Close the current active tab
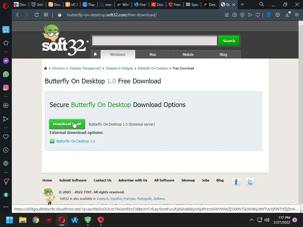Image resolution: width=303 pixels, height=227 pixels. pyautogui.click(x=234, y=5)
